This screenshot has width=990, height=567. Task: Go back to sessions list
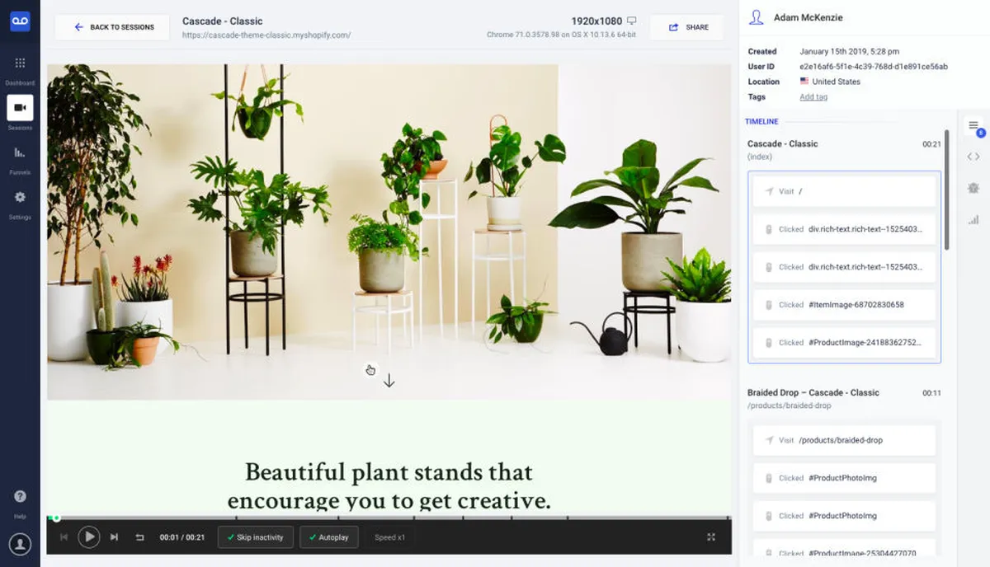coord(113,27)
